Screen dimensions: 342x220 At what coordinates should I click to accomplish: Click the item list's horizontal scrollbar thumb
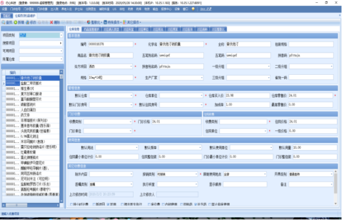17,205
